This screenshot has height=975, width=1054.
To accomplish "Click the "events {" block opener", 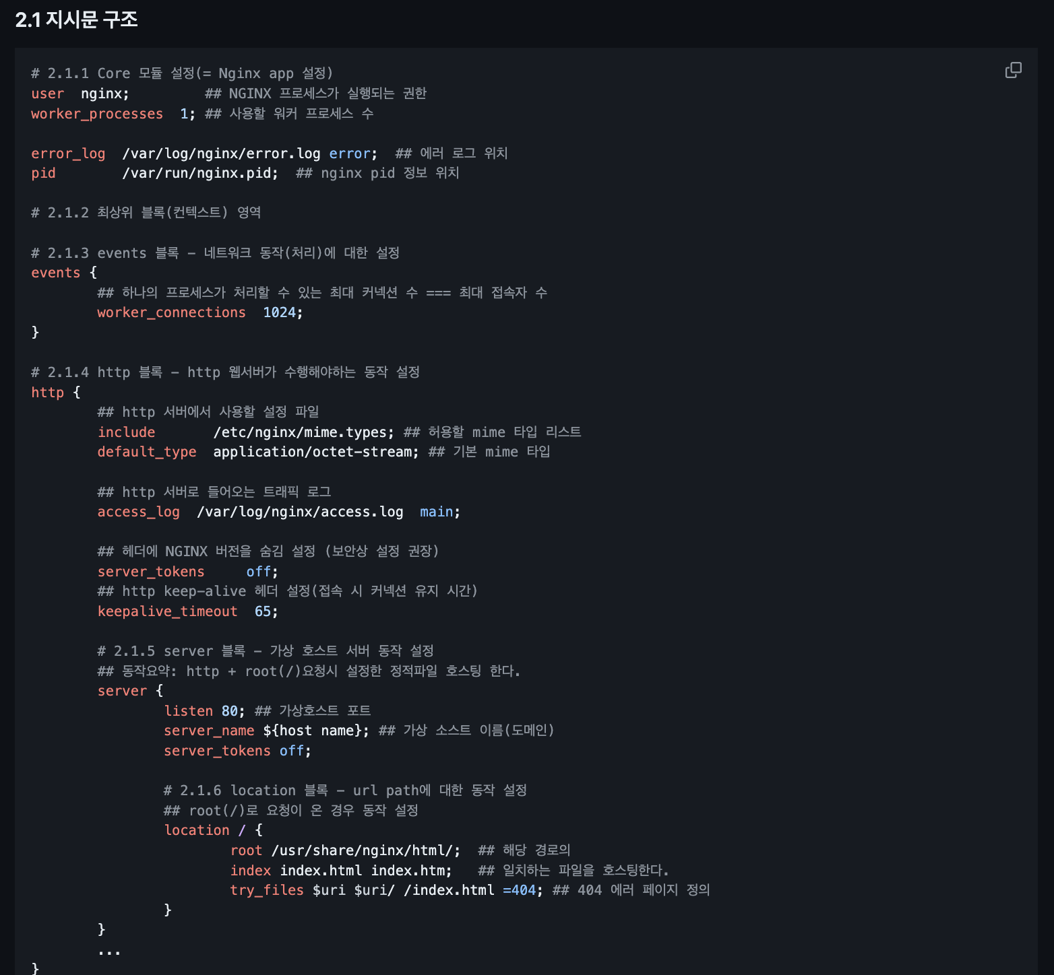I will pos(64,273).
